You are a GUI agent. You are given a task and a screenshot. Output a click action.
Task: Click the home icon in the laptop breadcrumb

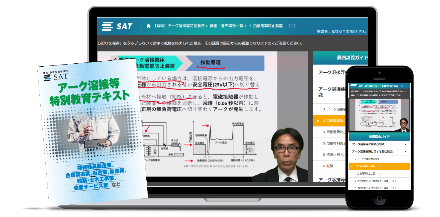pyautogui.click(x=148, y=26)
